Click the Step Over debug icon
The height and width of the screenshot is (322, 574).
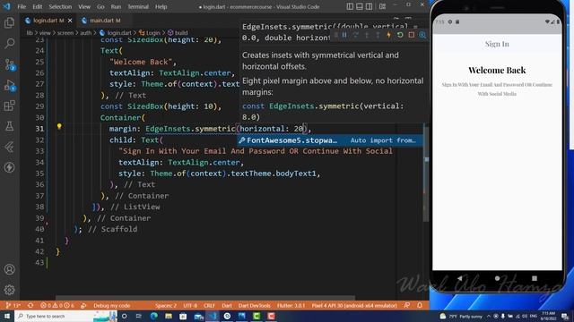pyautogui.click(x=355, y=35)
